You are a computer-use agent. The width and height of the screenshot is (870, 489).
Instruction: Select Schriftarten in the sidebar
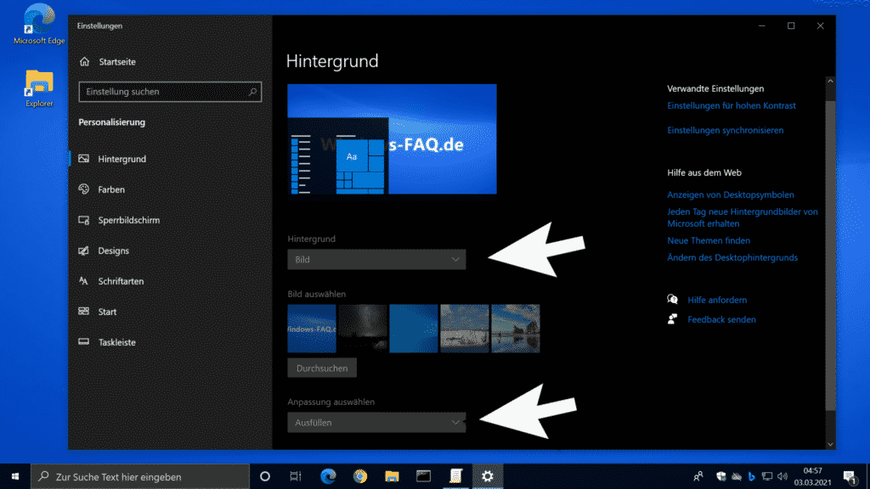click(x=121, y=281)
